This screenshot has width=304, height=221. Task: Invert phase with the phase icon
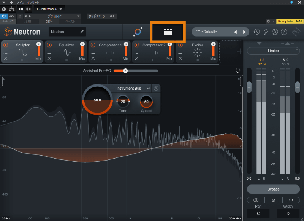[273, 200]
